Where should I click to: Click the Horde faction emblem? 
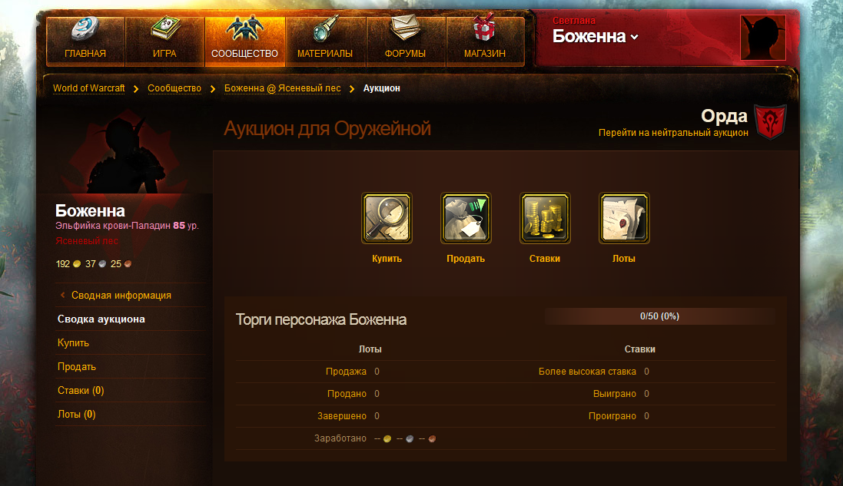click(x=770, y=122)
